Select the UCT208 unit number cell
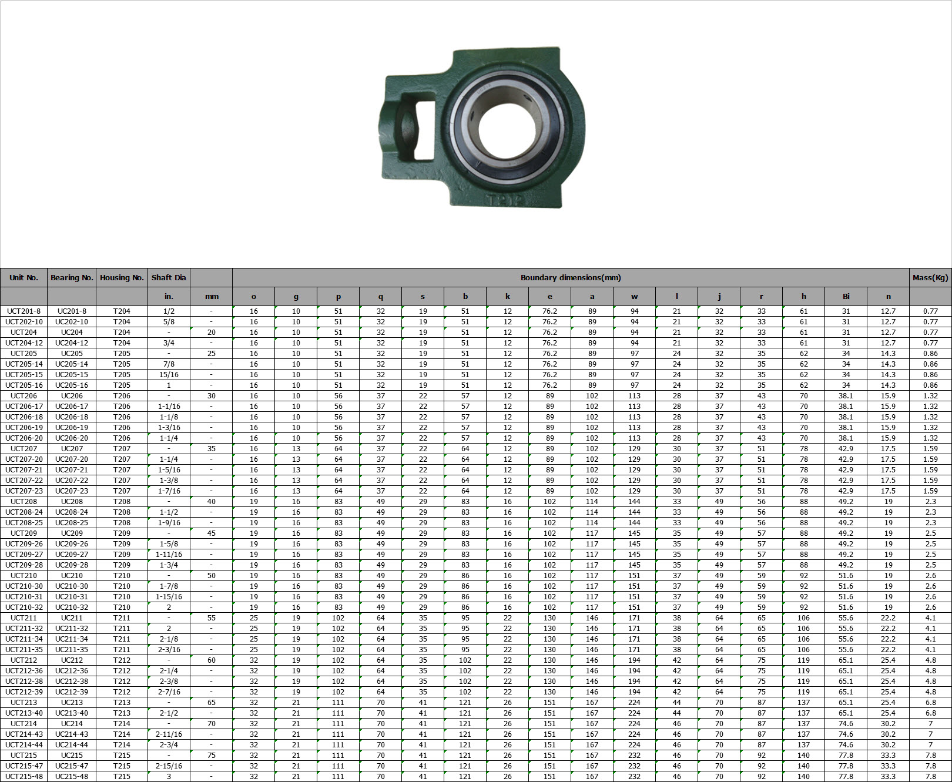 point(24,502)
